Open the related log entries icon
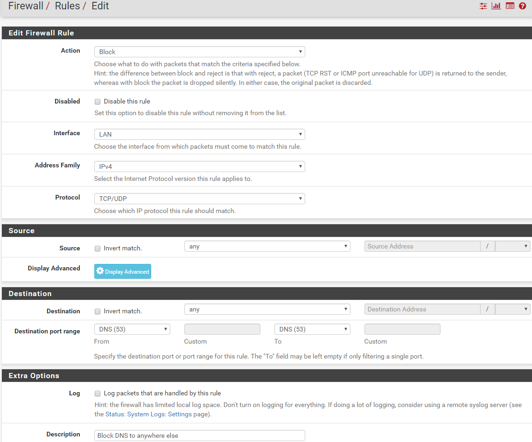 click(x=510, y=6)
